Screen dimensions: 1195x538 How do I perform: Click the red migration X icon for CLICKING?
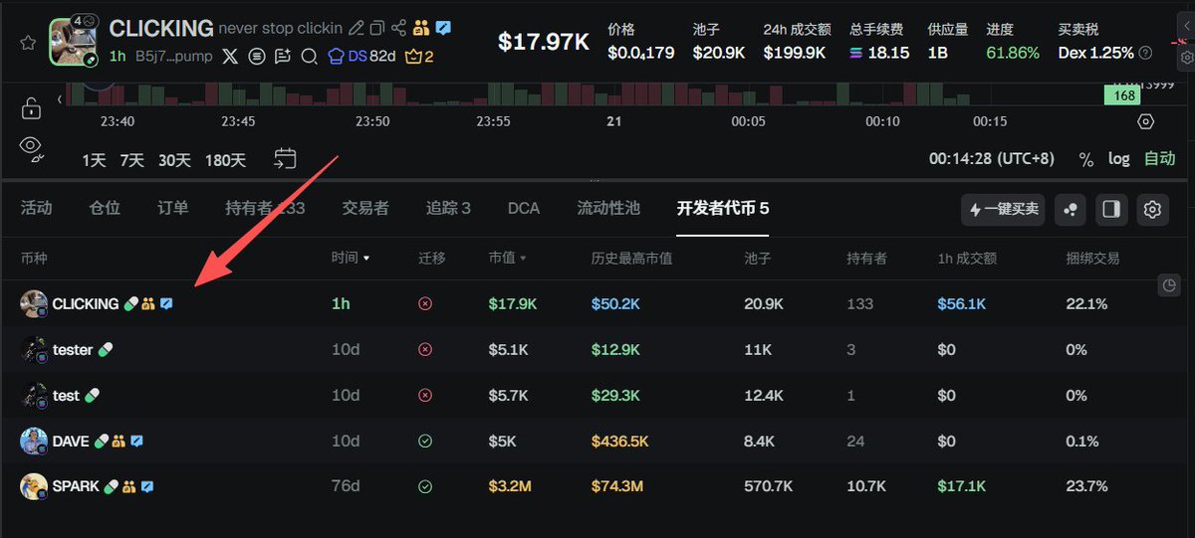click(425, 303)
